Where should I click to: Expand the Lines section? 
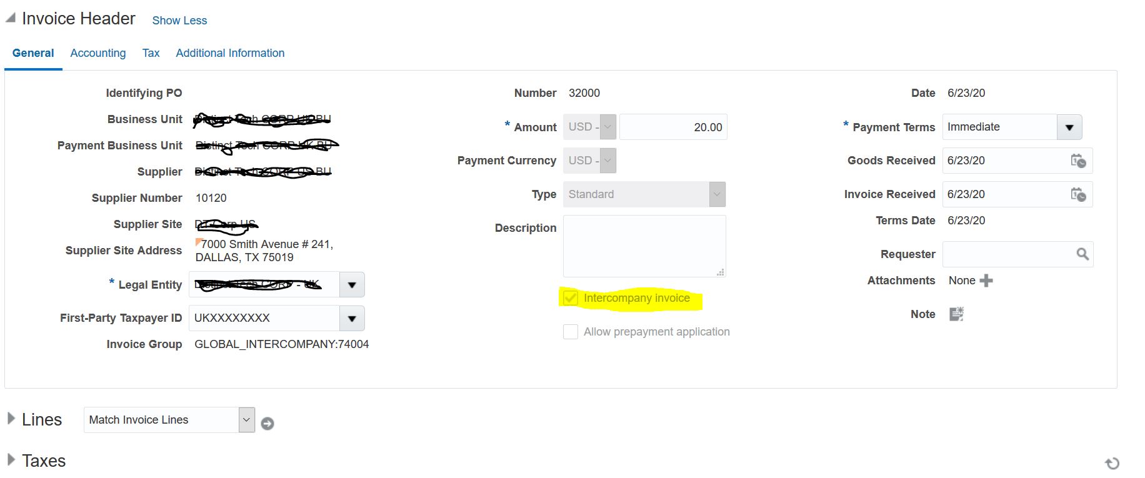[11, 419]
